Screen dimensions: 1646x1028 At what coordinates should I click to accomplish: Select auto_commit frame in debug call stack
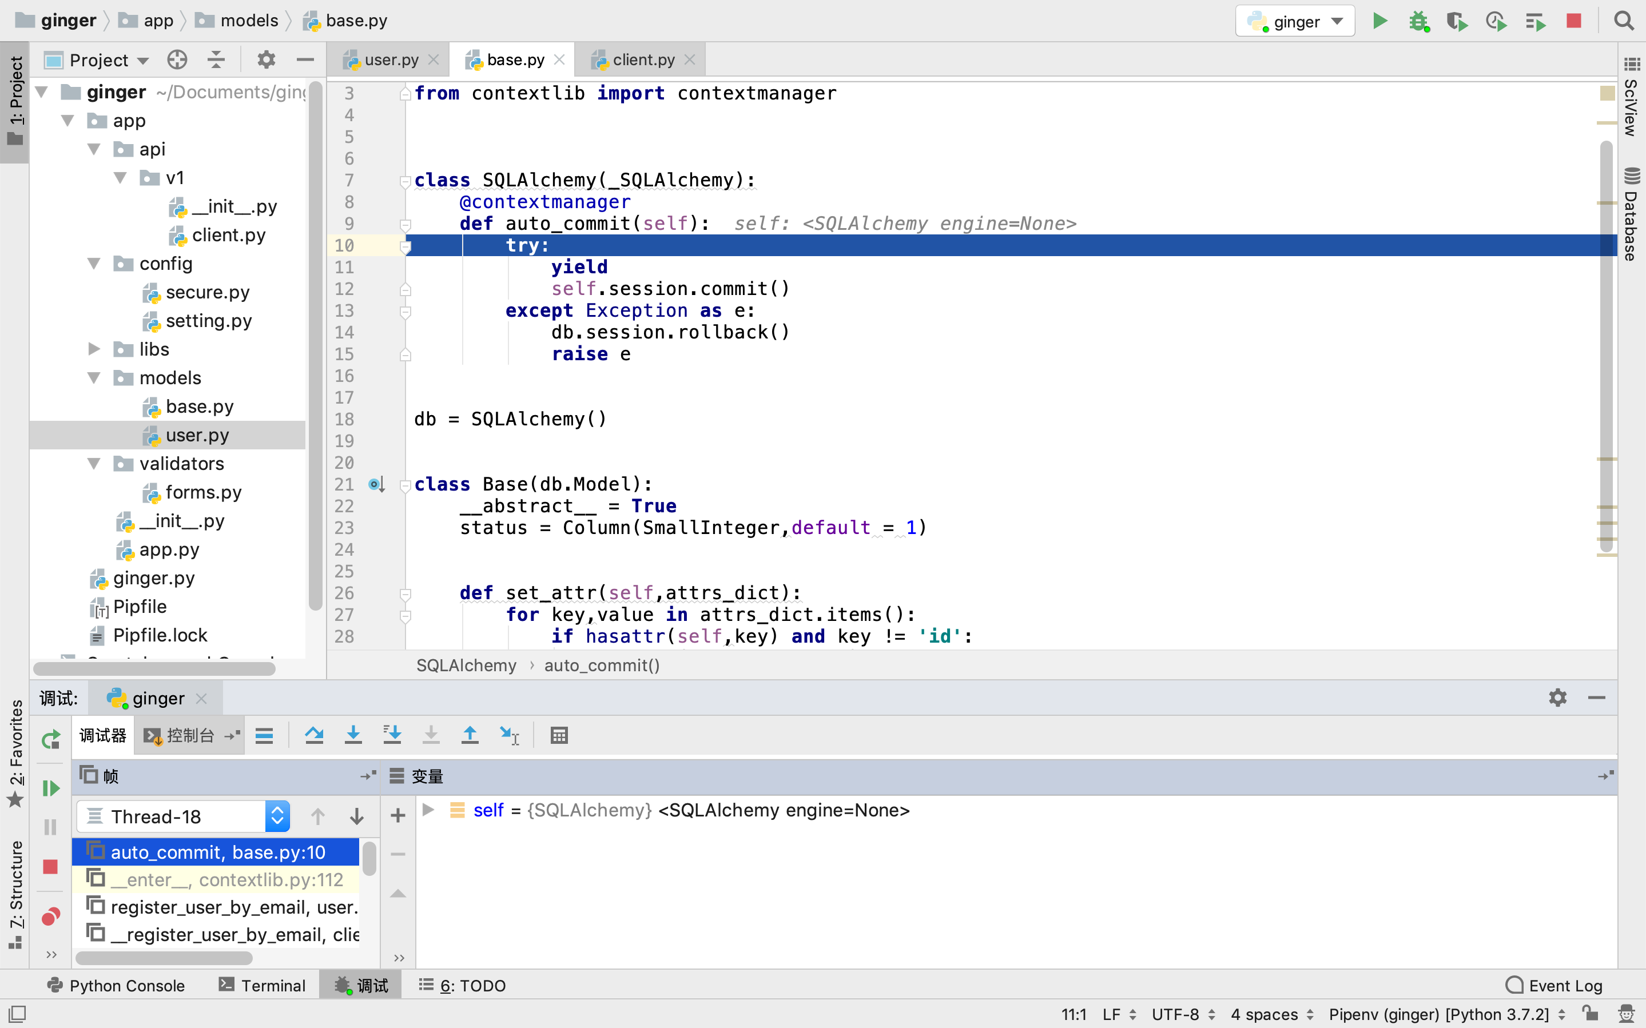tap(220, 852)
